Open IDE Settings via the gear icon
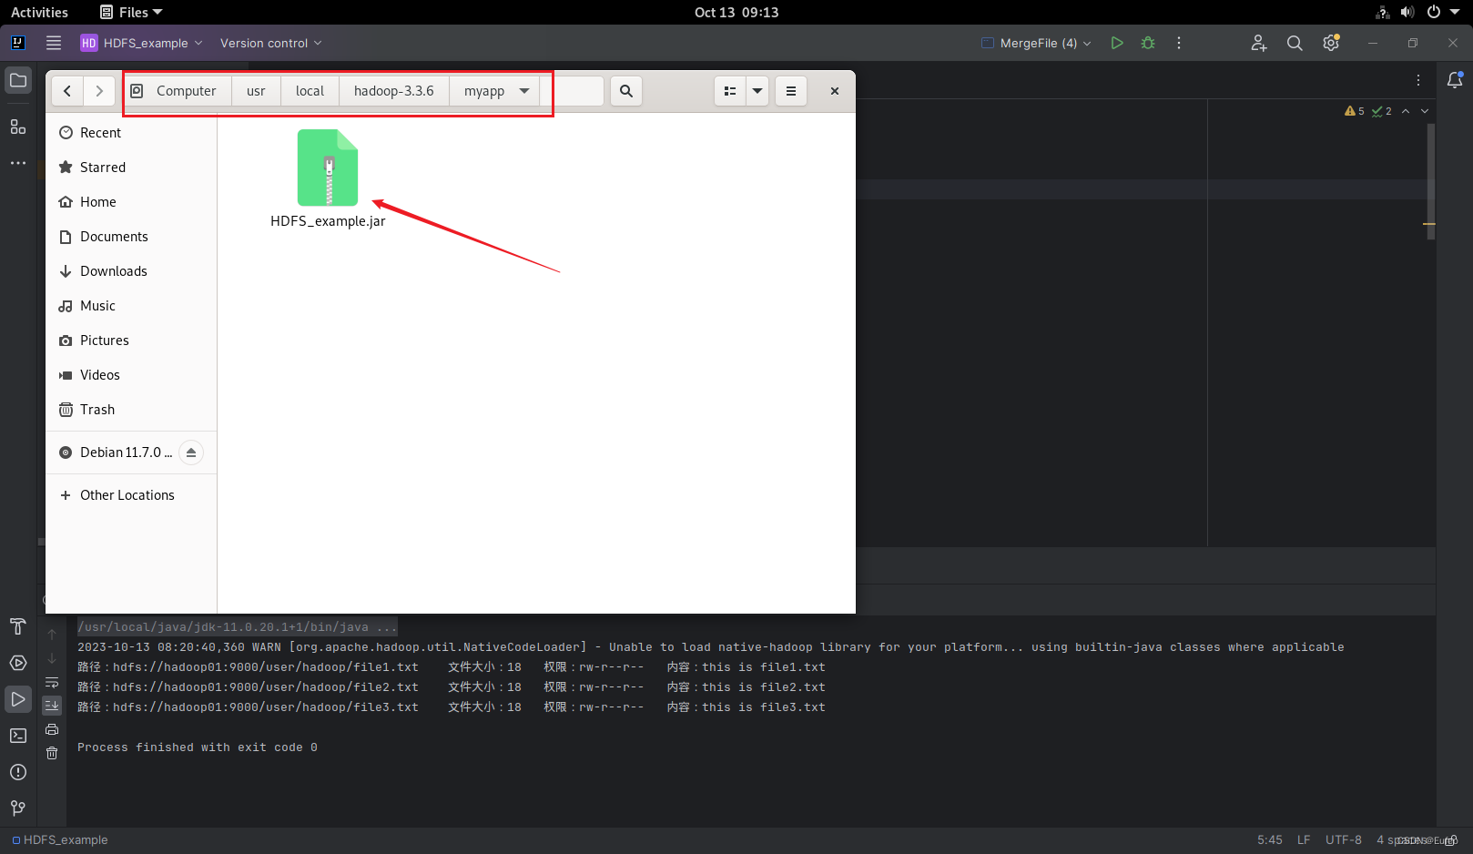Screen dimensions: 1473x854 click(1330, 43)
